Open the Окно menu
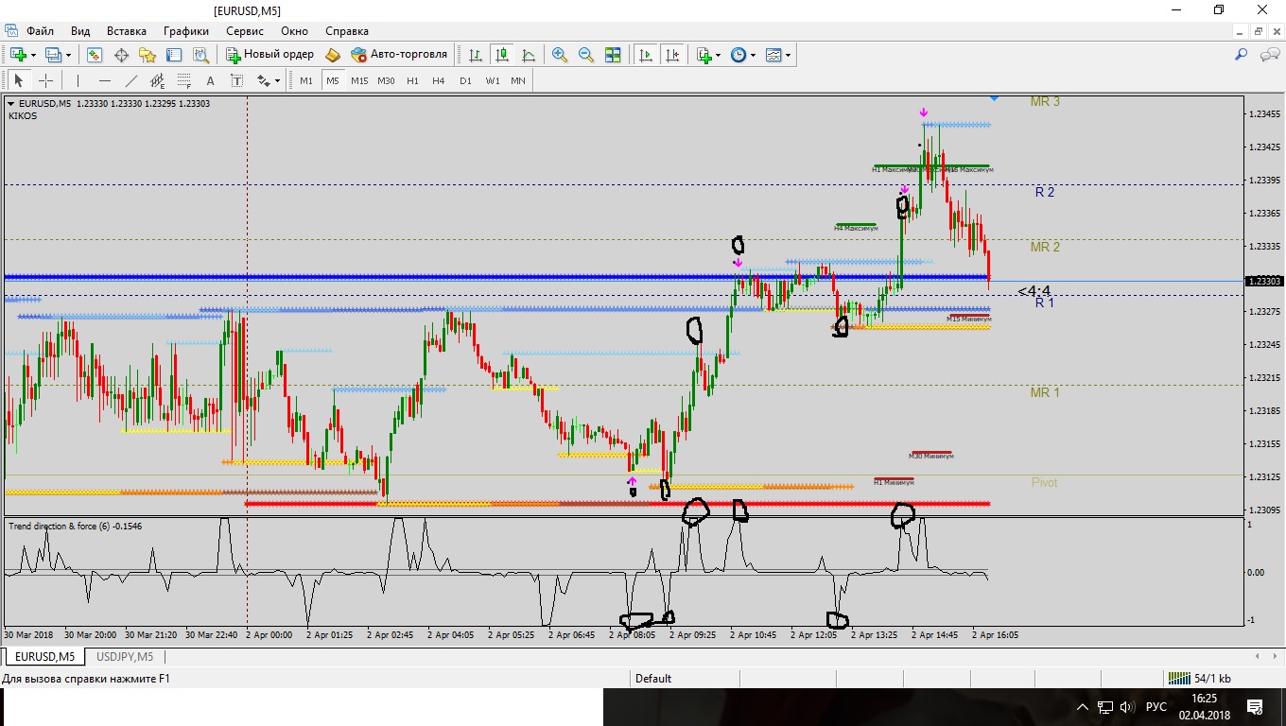 (294, 31)
